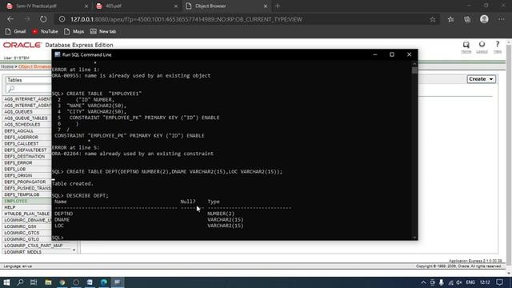Select the DEF$_CALLDEST table
512x288 pixels.
coord(22,144)
